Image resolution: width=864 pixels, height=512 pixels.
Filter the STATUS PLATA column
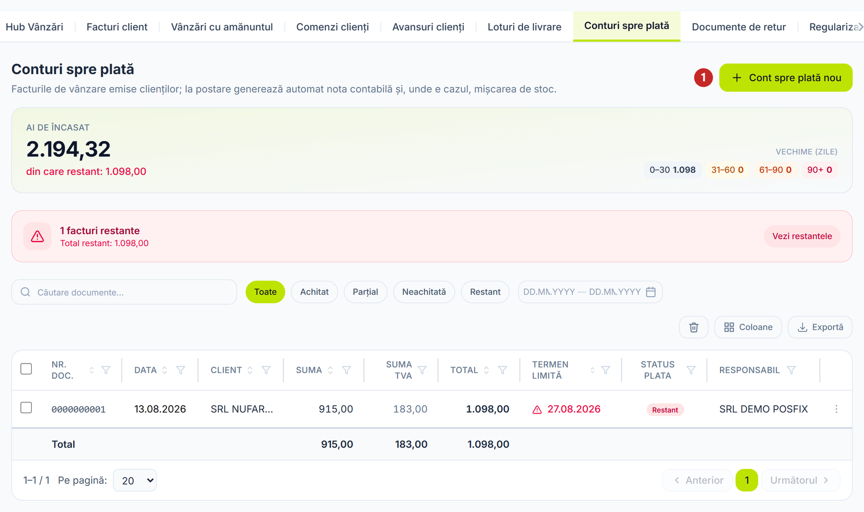pos(691,370)
